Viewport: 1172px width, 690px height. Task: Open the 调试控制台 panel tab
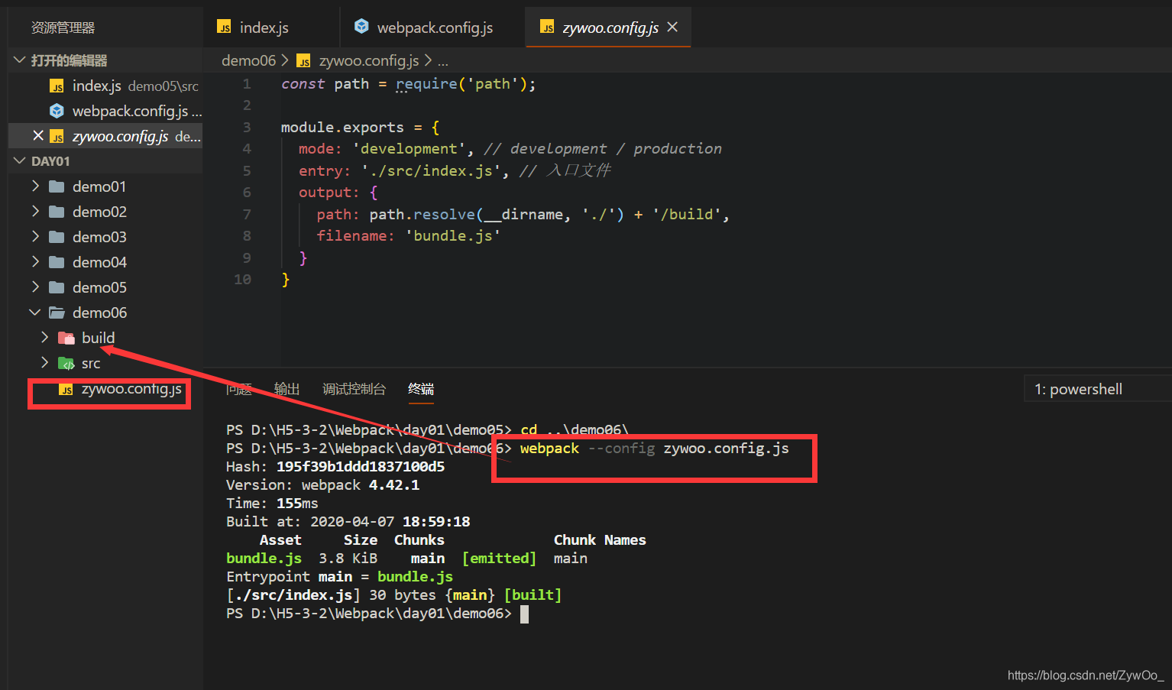click(x=354, y=389)
